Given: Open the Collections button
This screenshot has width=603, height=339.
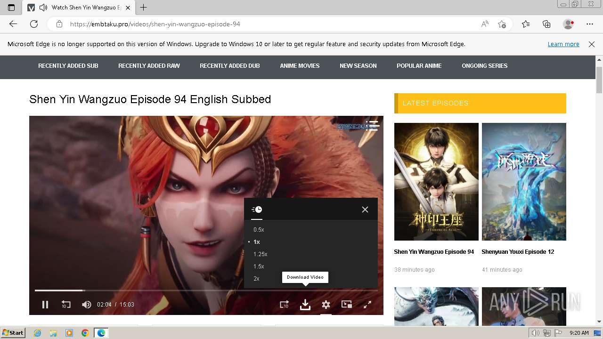Looking at the screenshot, I should [546, 24].
